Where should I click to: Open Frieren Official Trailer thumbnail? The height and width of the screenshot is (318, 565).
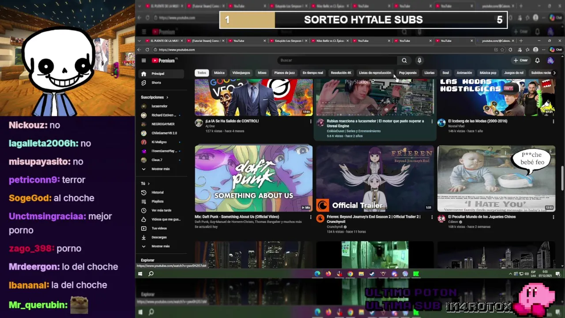[375, 178]
